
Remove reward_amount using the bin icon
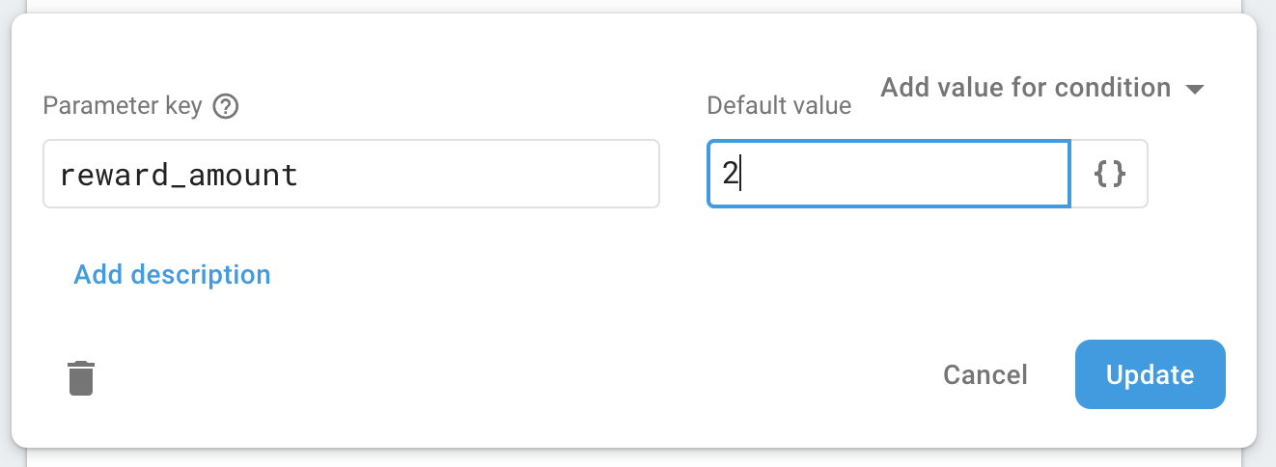click(x=81, y=377)
